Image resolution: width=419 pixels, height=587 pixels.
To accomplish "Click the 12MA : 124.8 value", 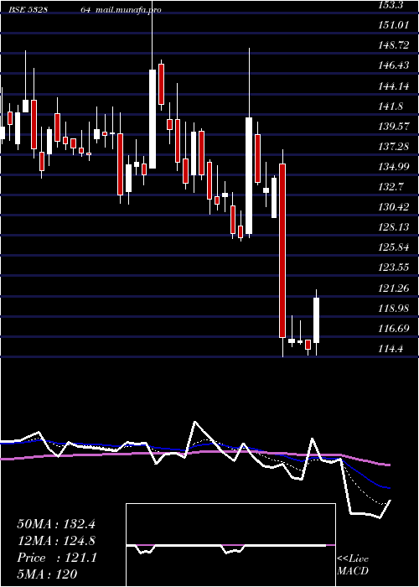I will pos(56,541).
